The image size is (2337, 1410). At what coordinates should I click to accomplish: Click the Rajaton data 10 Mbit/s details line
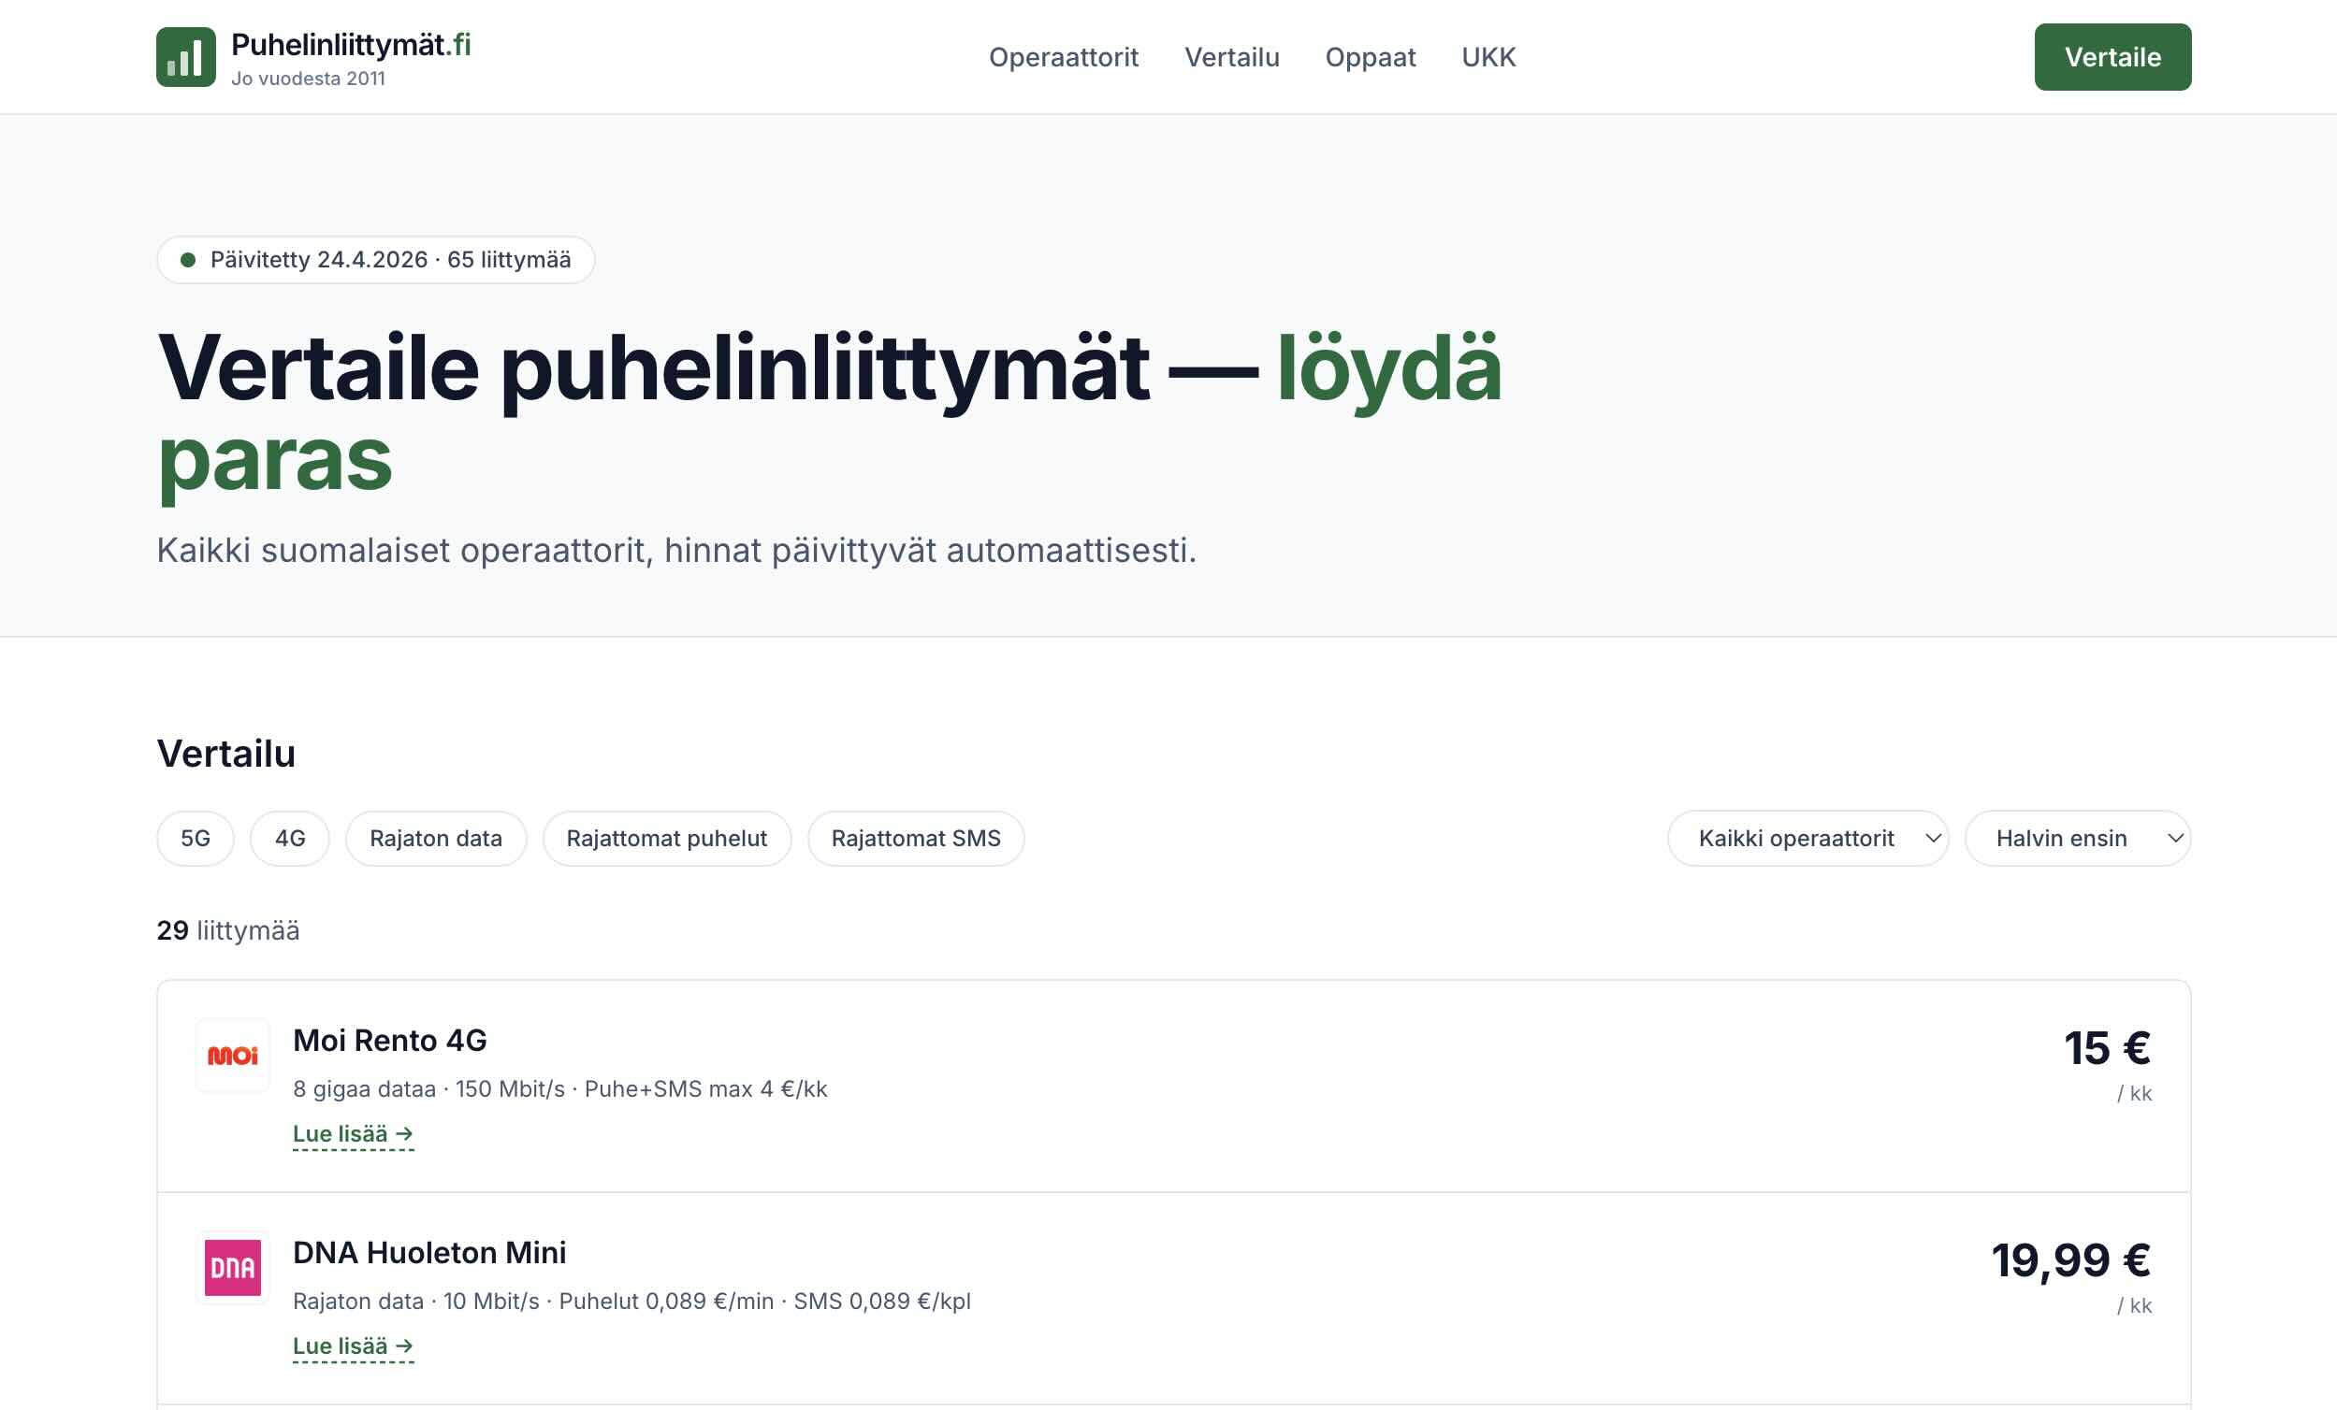click(x=631, y=1301)
